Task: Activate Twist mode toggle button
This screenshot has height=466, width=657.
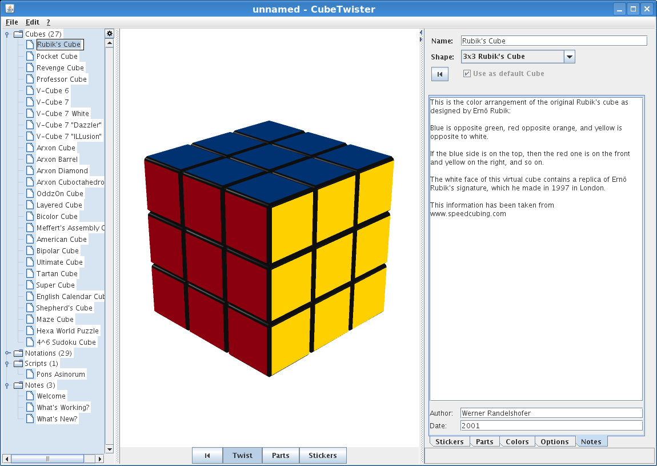Action: [242, 456]
